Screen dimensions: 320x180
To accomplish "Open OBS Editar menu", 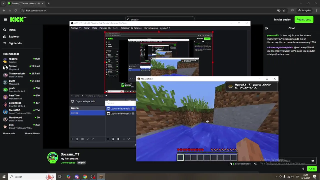I will tap(87, 28).
